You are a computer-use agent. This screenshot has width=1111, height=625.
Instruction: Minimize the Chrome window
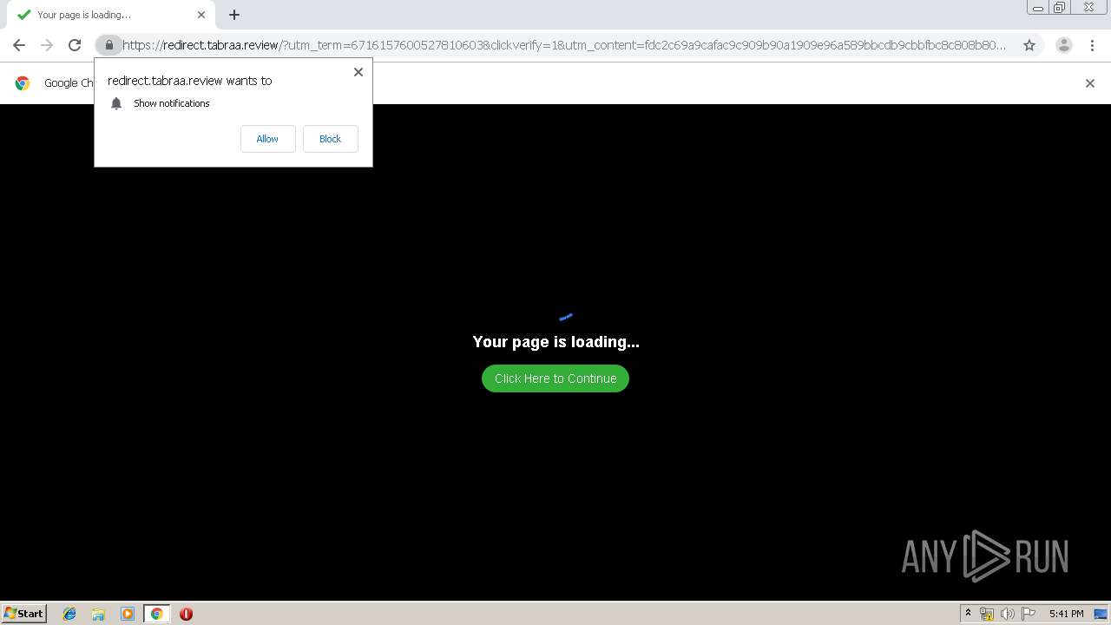click(1038, 8)
